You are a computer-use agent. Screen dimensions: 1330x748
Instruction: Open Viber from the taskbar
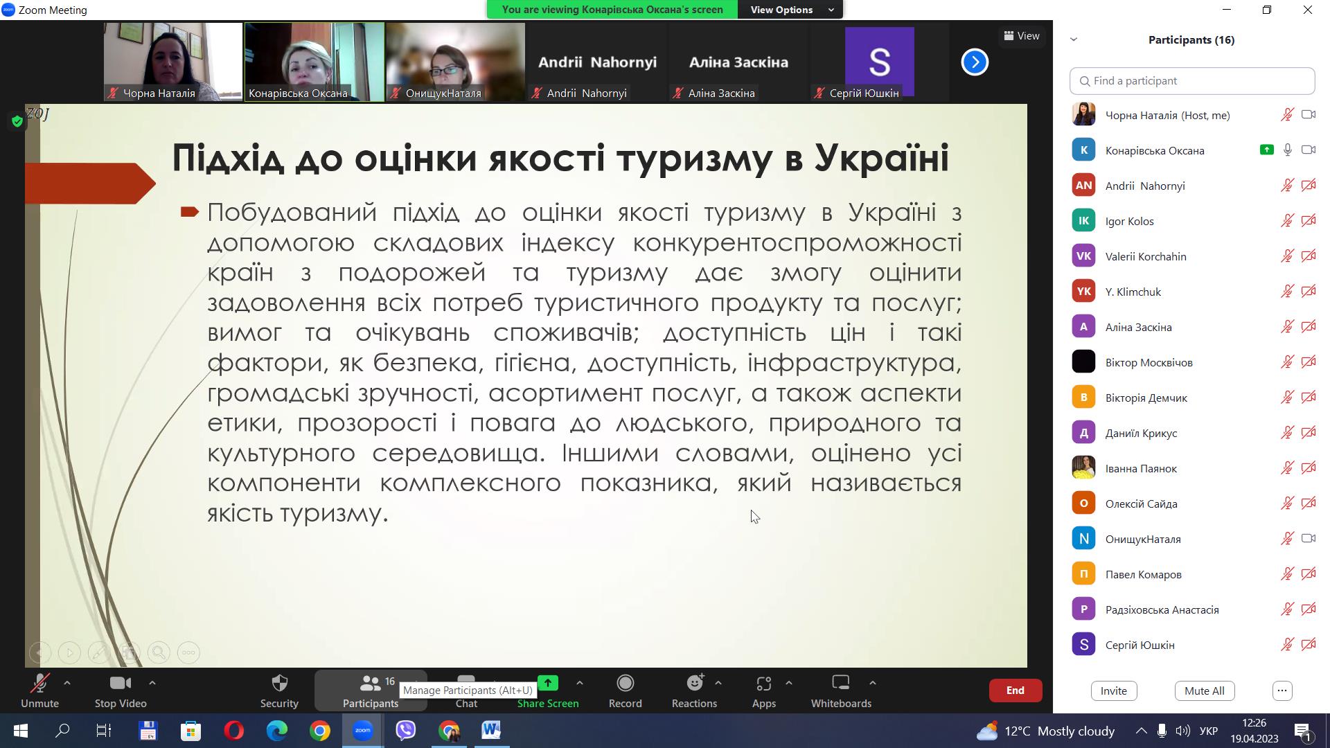[x=406, y=730]
